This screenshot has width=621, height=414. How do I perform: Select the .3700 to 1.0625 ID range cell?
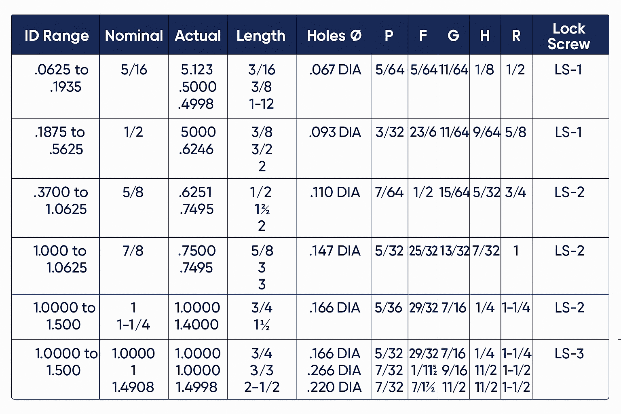click(x=61, y=201)
